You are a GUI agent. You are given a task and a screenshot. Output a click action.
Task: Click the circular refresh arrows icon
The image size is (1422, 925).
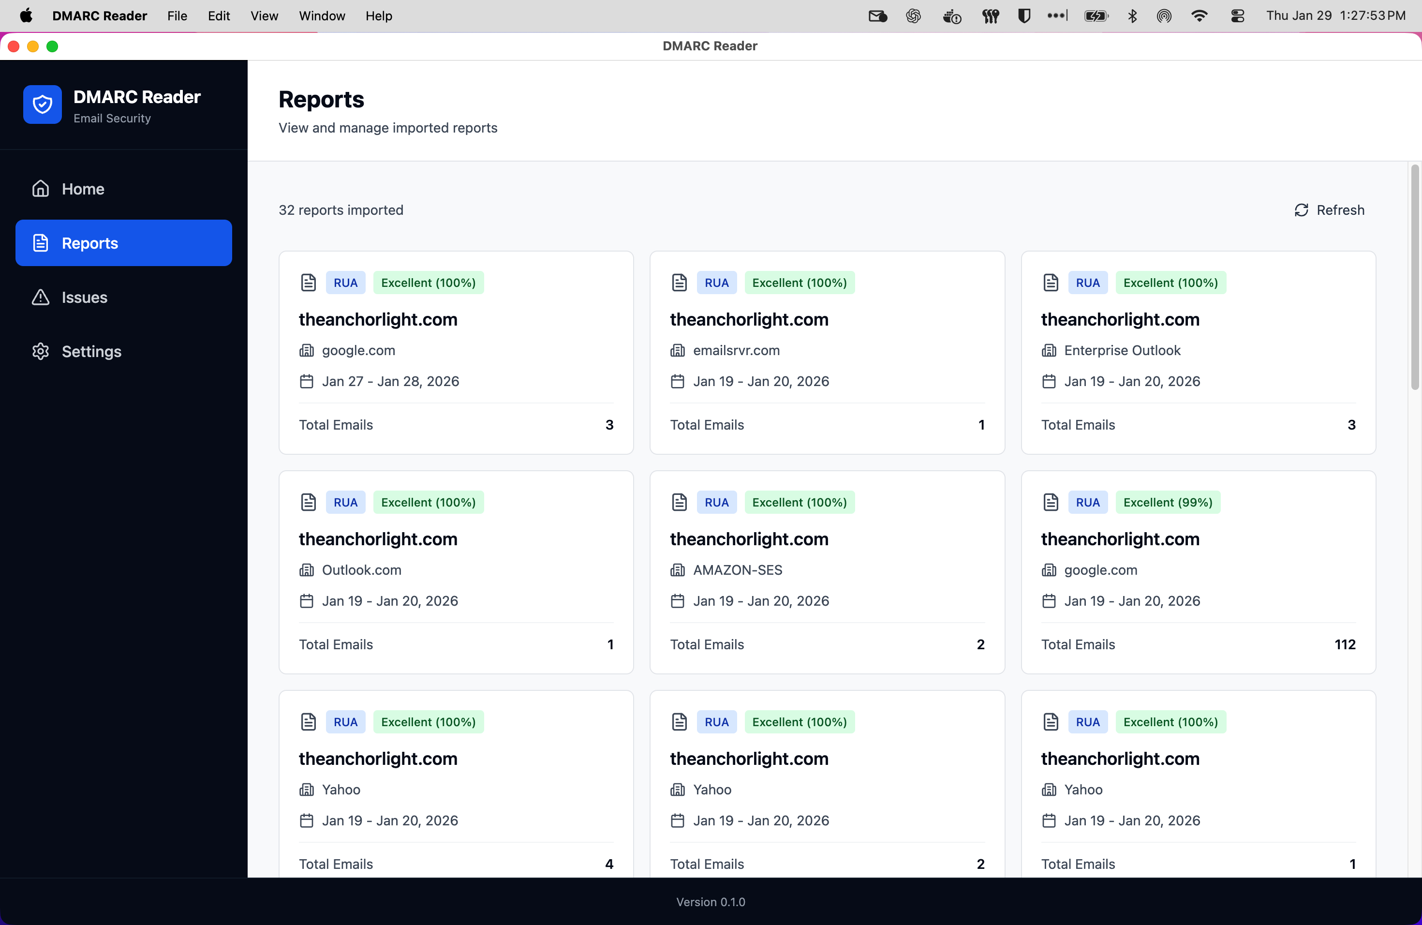click(1303, 210)
